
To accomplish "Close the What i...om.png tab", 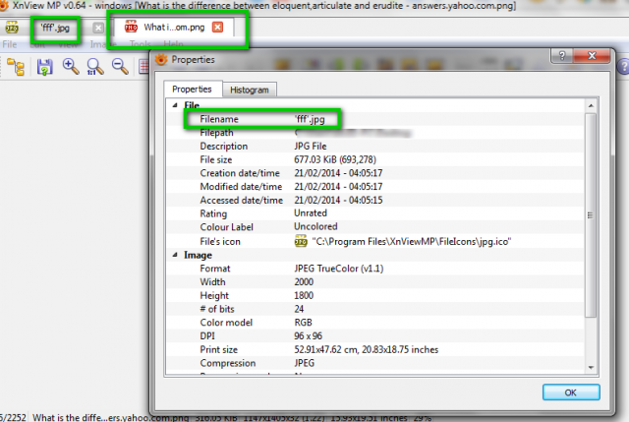I will (x=217, y=27).
